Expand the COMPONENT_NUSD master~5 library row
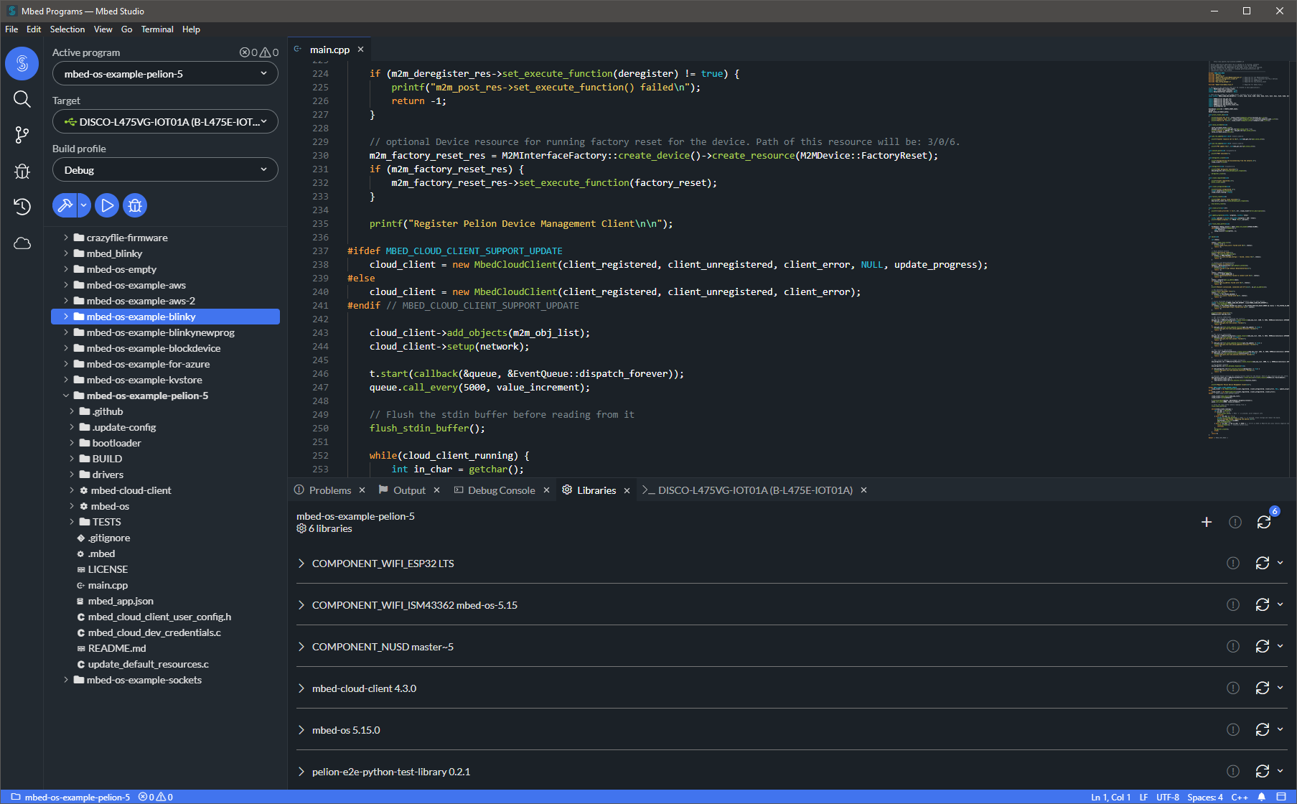1297x804 pixels. (x=301, y=647)
